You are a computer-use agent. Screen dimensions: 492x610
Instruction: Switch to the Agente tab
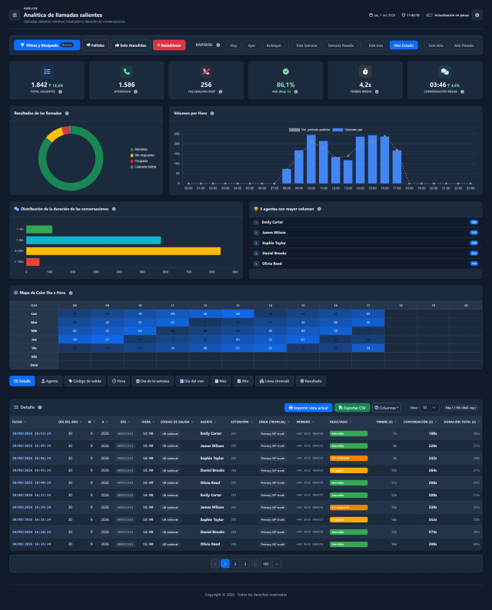coord(50,381)
